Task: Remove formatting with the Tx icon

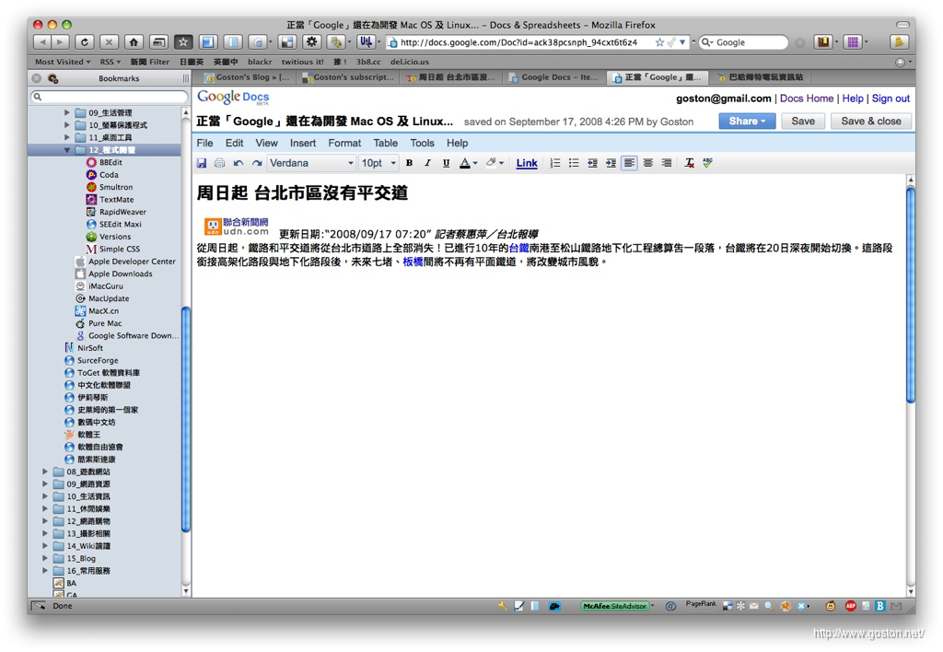Action: (x=689, y=163)
